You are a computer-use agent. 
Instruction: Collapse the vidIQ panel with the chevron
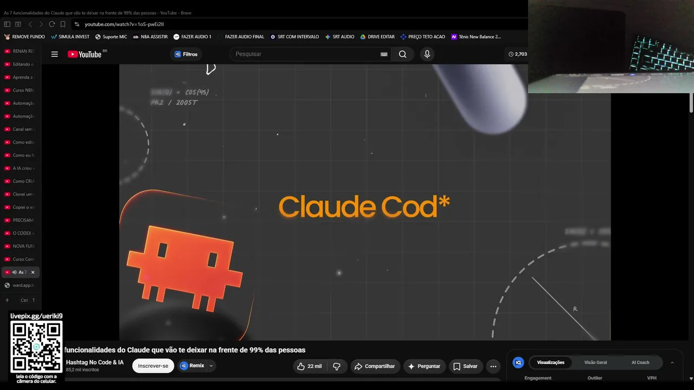pos(672,363)
